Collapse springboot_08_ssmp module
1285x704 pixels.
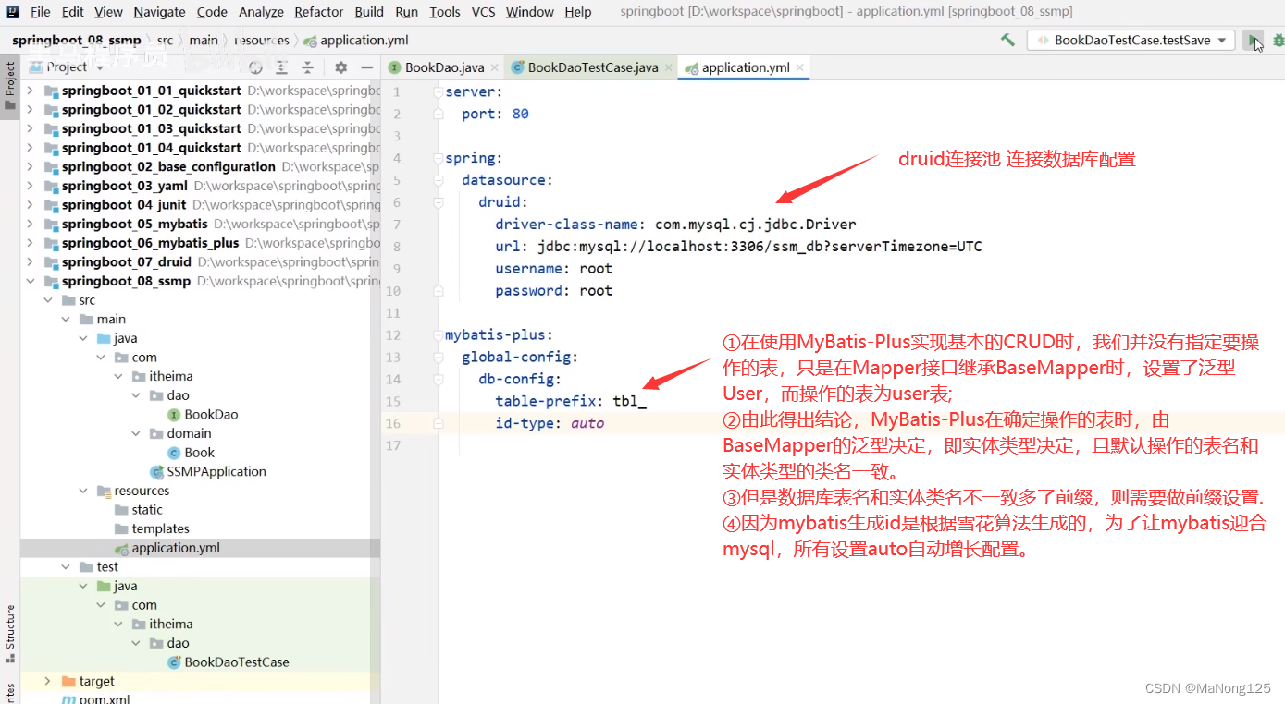click(30, 281)
